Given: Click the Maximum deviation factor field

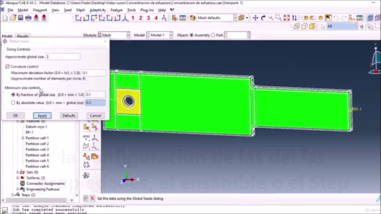Looking at the screenshot, I should pyautogui.click(x=93, y=73).
